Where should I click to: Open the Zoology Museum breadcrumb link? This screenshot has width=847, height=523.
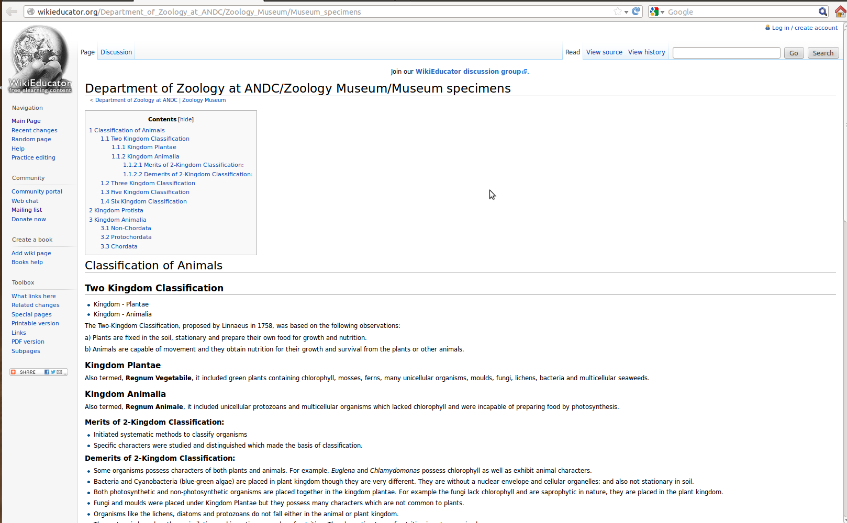click(x=204, y=100)
